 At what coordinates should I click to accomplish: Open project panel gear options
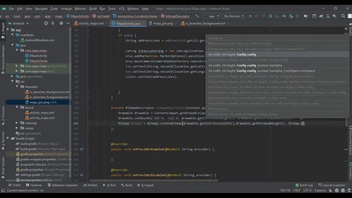click(x=61, y=23)
